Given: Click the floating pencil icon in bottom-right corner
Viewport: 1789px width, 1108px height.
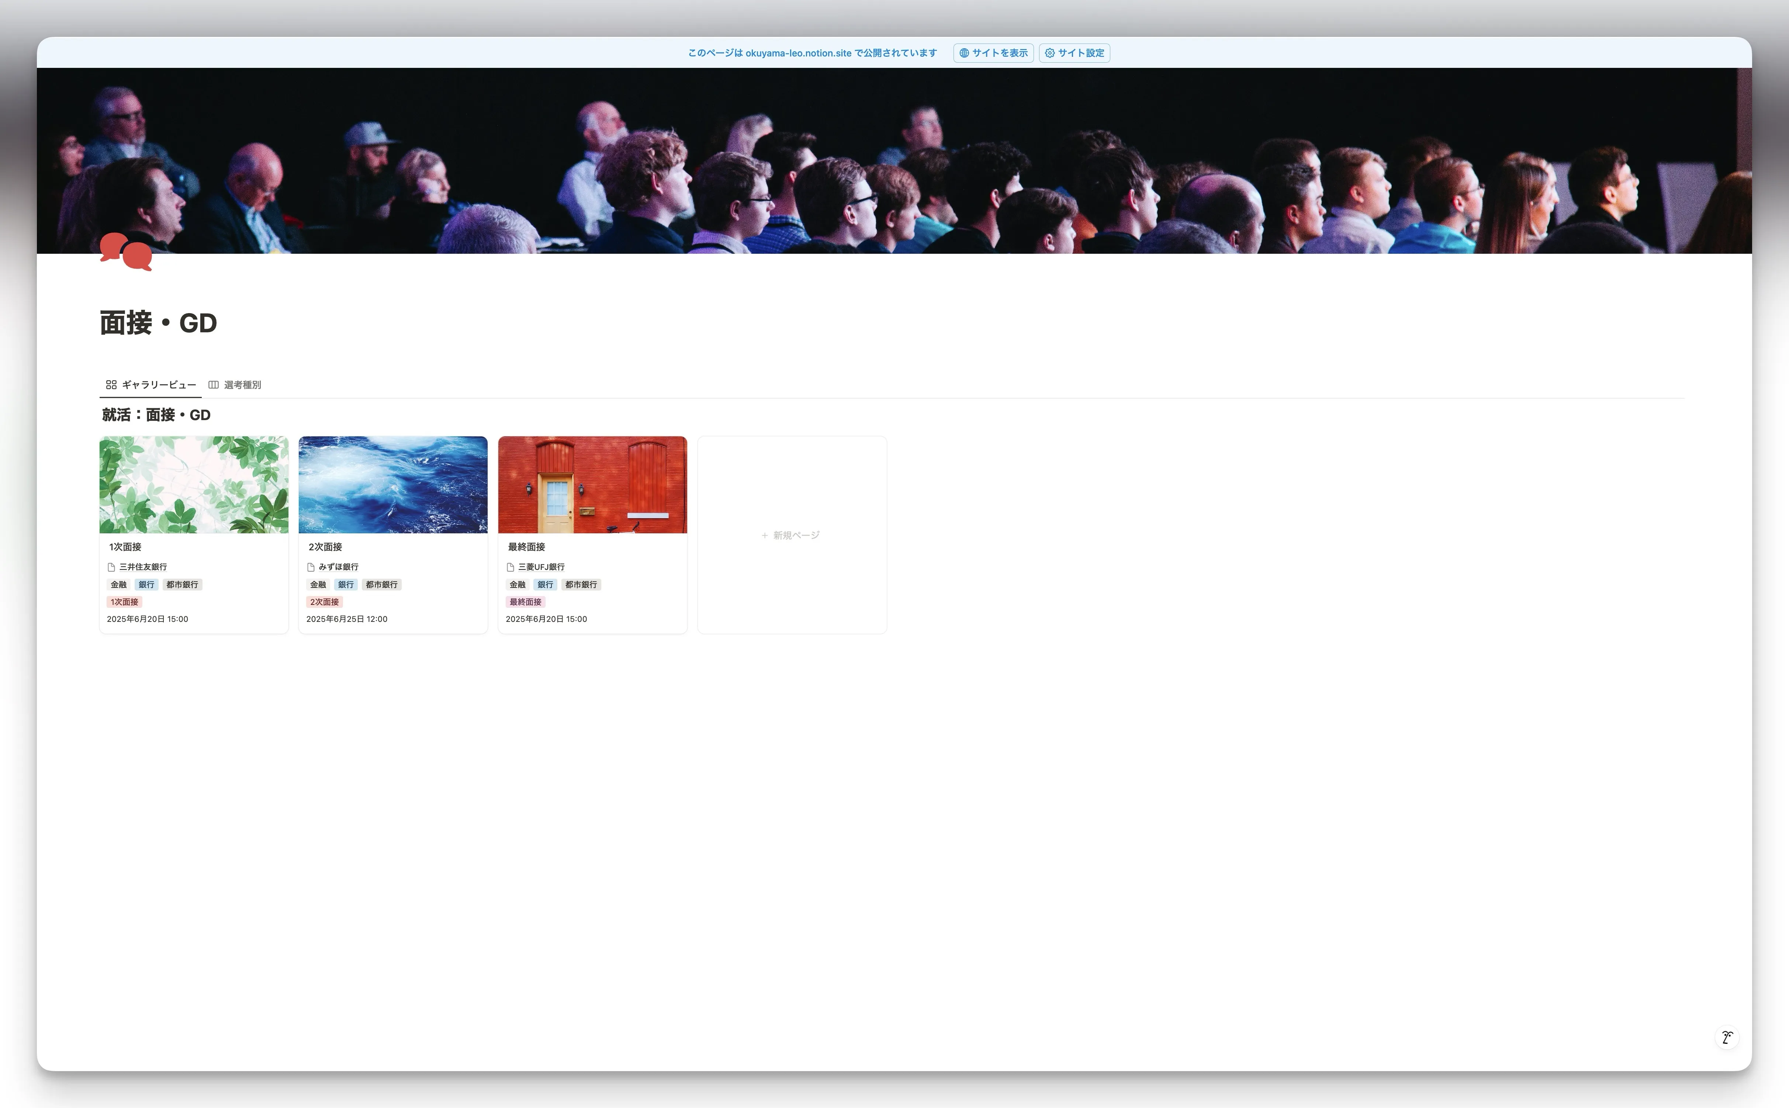Looking at the screenshot, I should point(1727,1037).
